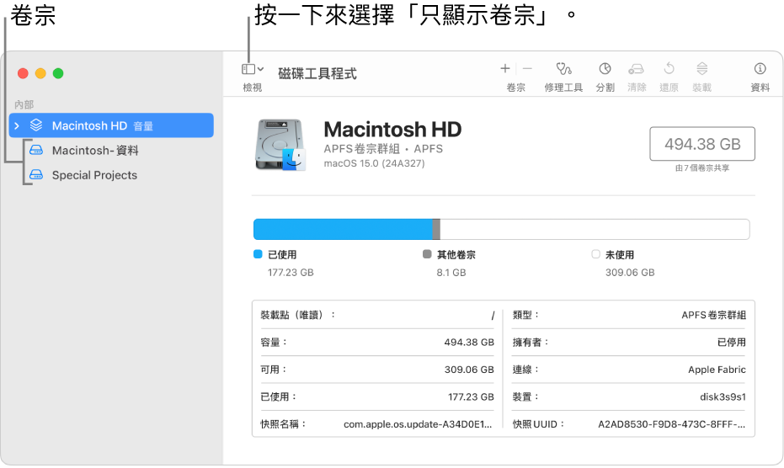Click the 494.38 GB capacity box

(702, 144)
